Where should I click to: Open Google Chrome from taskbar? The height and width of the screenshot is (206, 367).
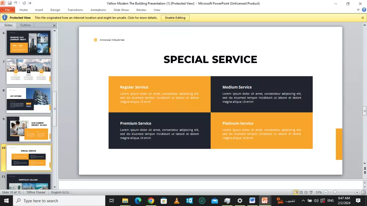click(x=151, y=201)
